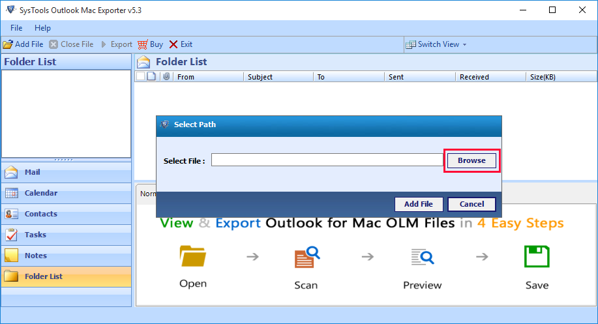Click the Folder List folder icon in sidebar
The width and height of the screenshot is (598, 324).
(x=12, y=276)
